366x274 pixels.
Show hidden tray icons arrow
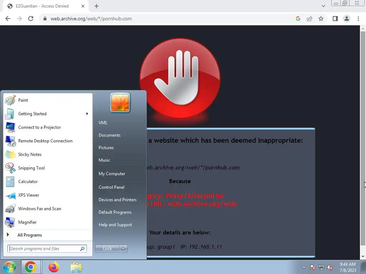point(304,267)
